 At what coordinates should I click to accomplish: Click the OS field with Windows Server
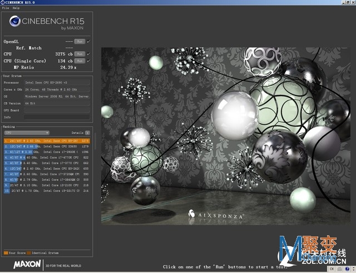(x=57, y=97)
